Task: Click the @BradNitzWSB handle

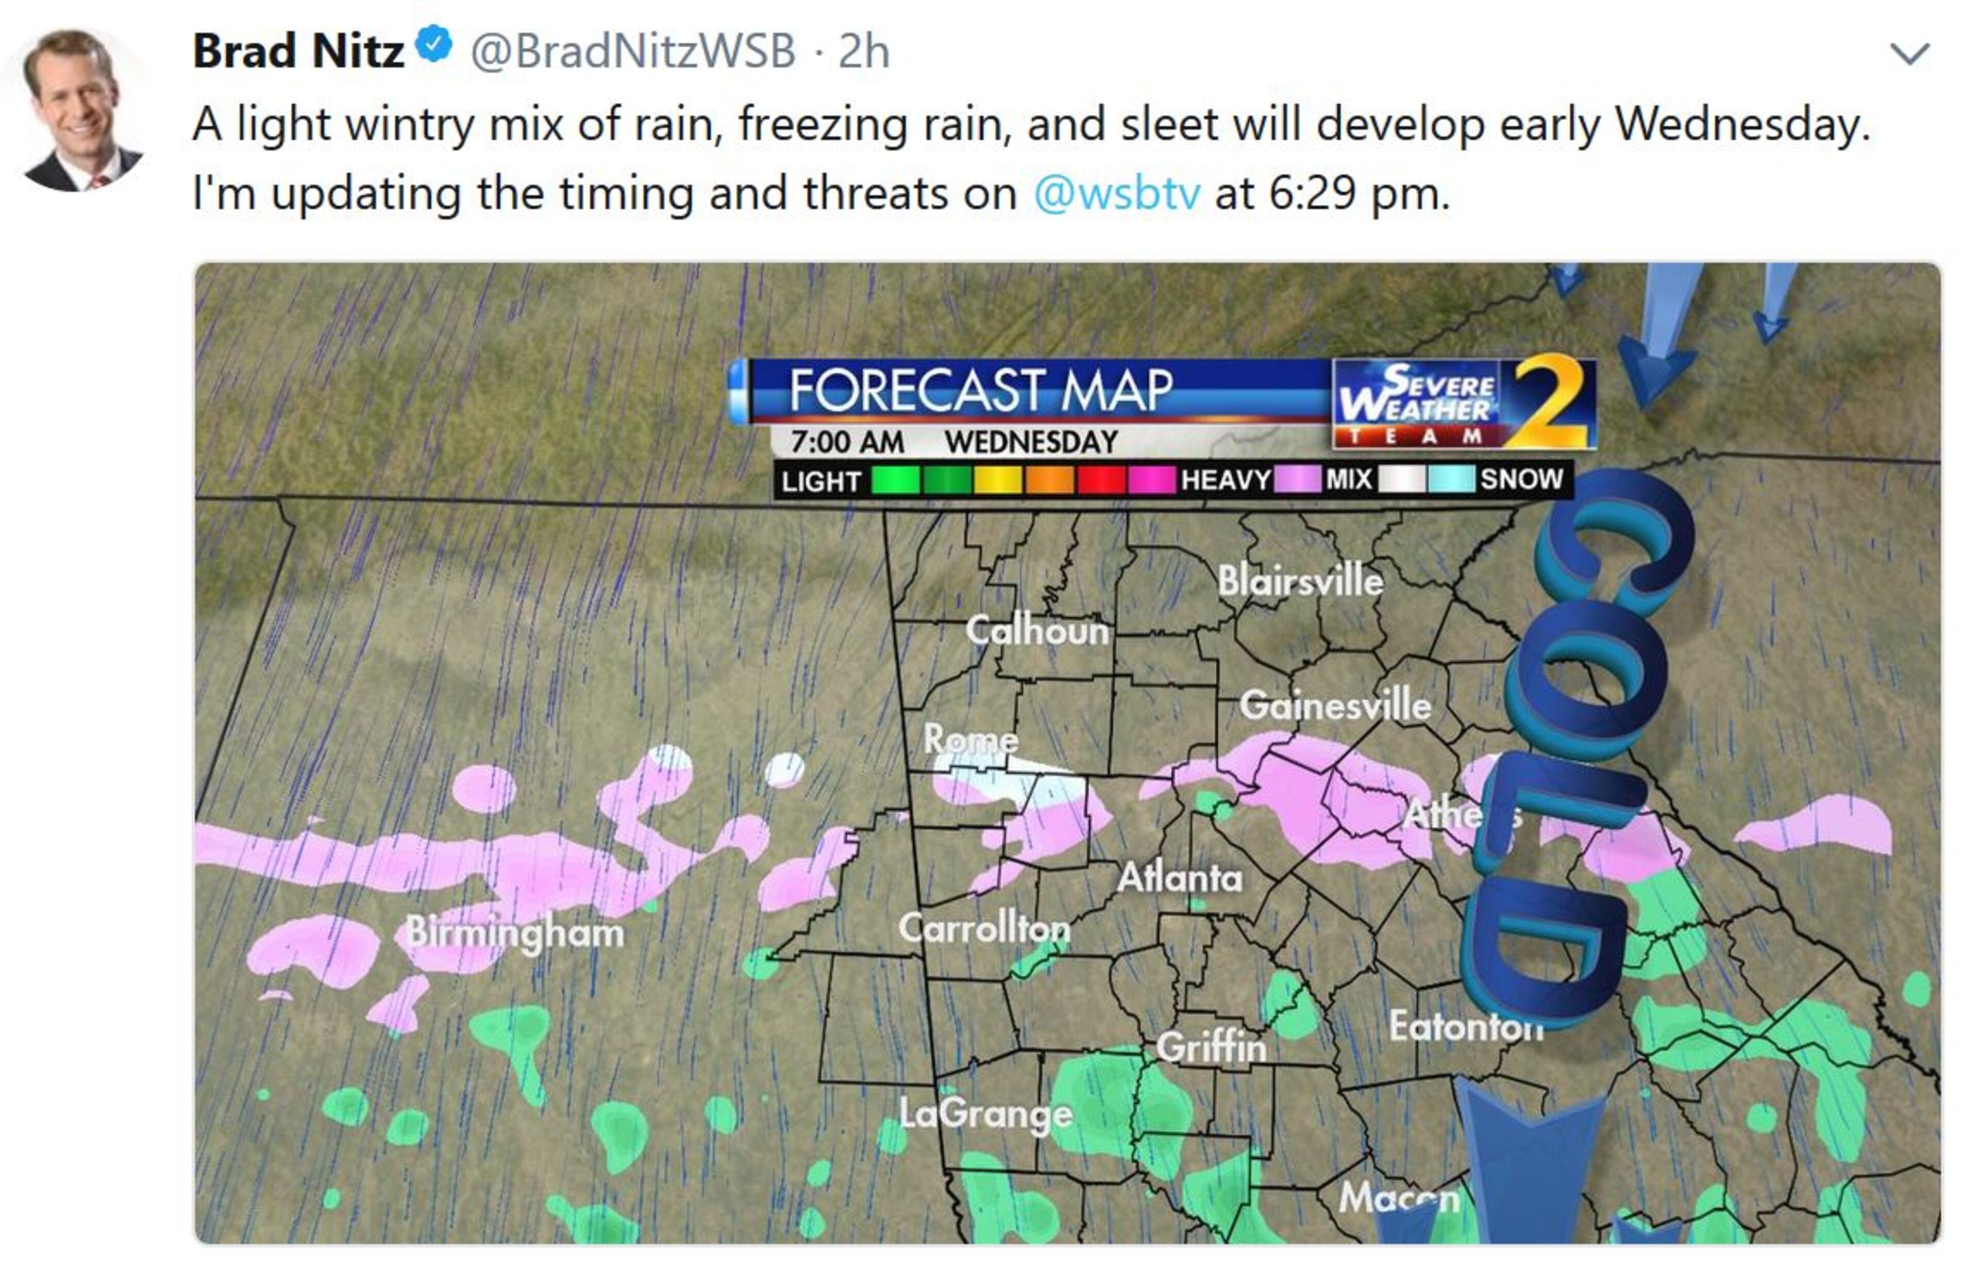Action: (632, 51)
